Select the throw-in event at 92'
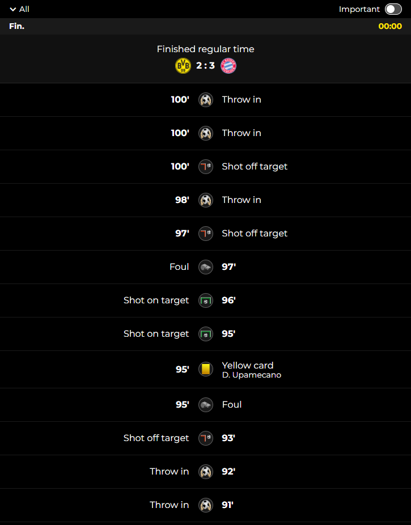The image size is (411, 525). point(205,472)
